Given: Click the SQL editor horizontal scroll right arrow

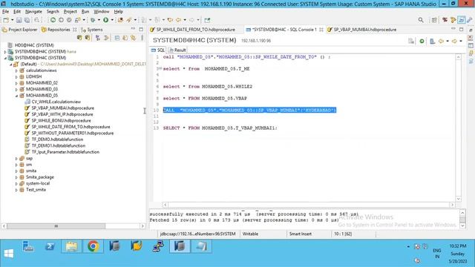Looking at the screenshot, I should [x=452, y=205].
